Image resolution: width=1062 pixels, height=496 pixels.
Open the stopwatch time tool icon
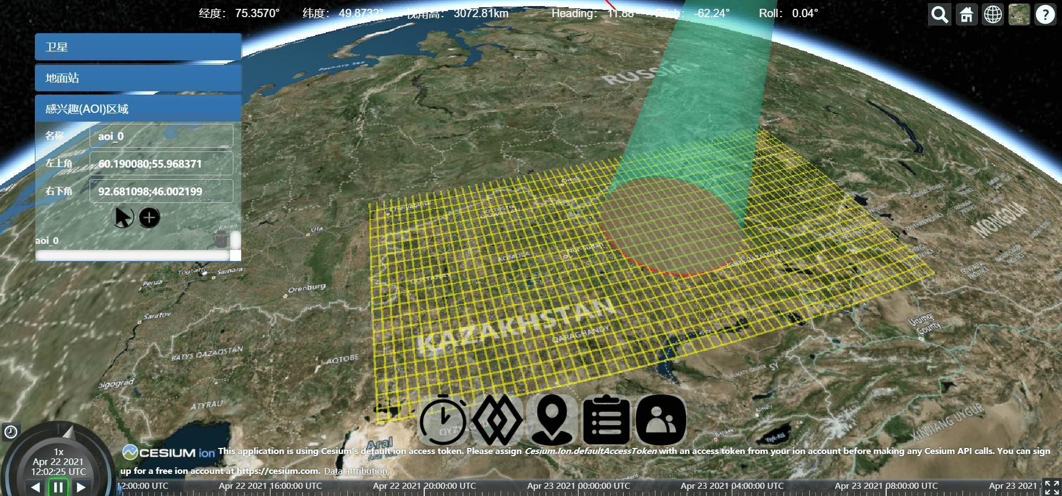tap(443, 420)
